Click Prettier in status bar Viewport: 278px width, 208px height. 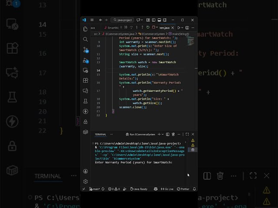183,189
